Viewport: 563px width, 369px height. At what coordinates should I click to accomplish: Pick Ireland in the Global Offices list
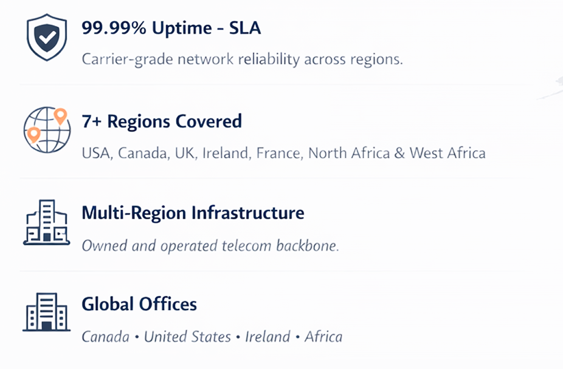[x=268, y=336]
